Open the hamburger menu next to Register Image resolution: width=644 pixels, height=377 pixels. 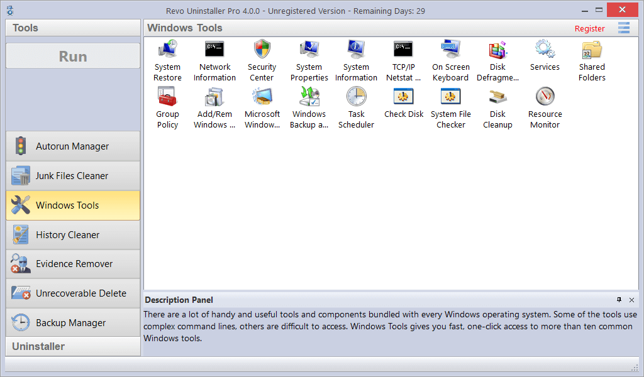click(x=623, y=28)
